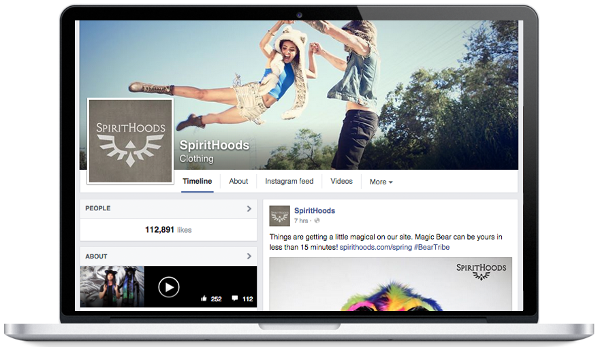The image size is (598, 347).
Task: Expand the PEOPLE section chevron
Action: click(249, 209)
